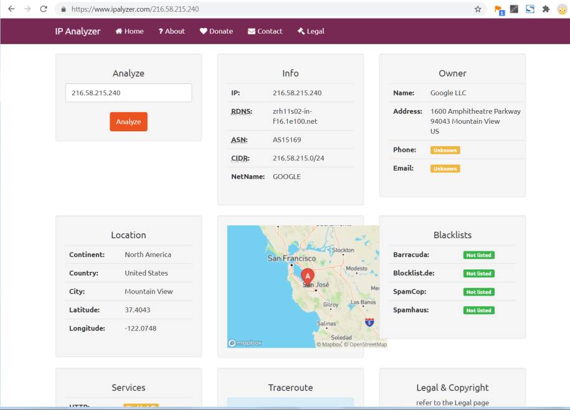Viewport: 570px width, 410px height.
Task: Open the Chrome profile avatar
Action: (x=561, y=9)
